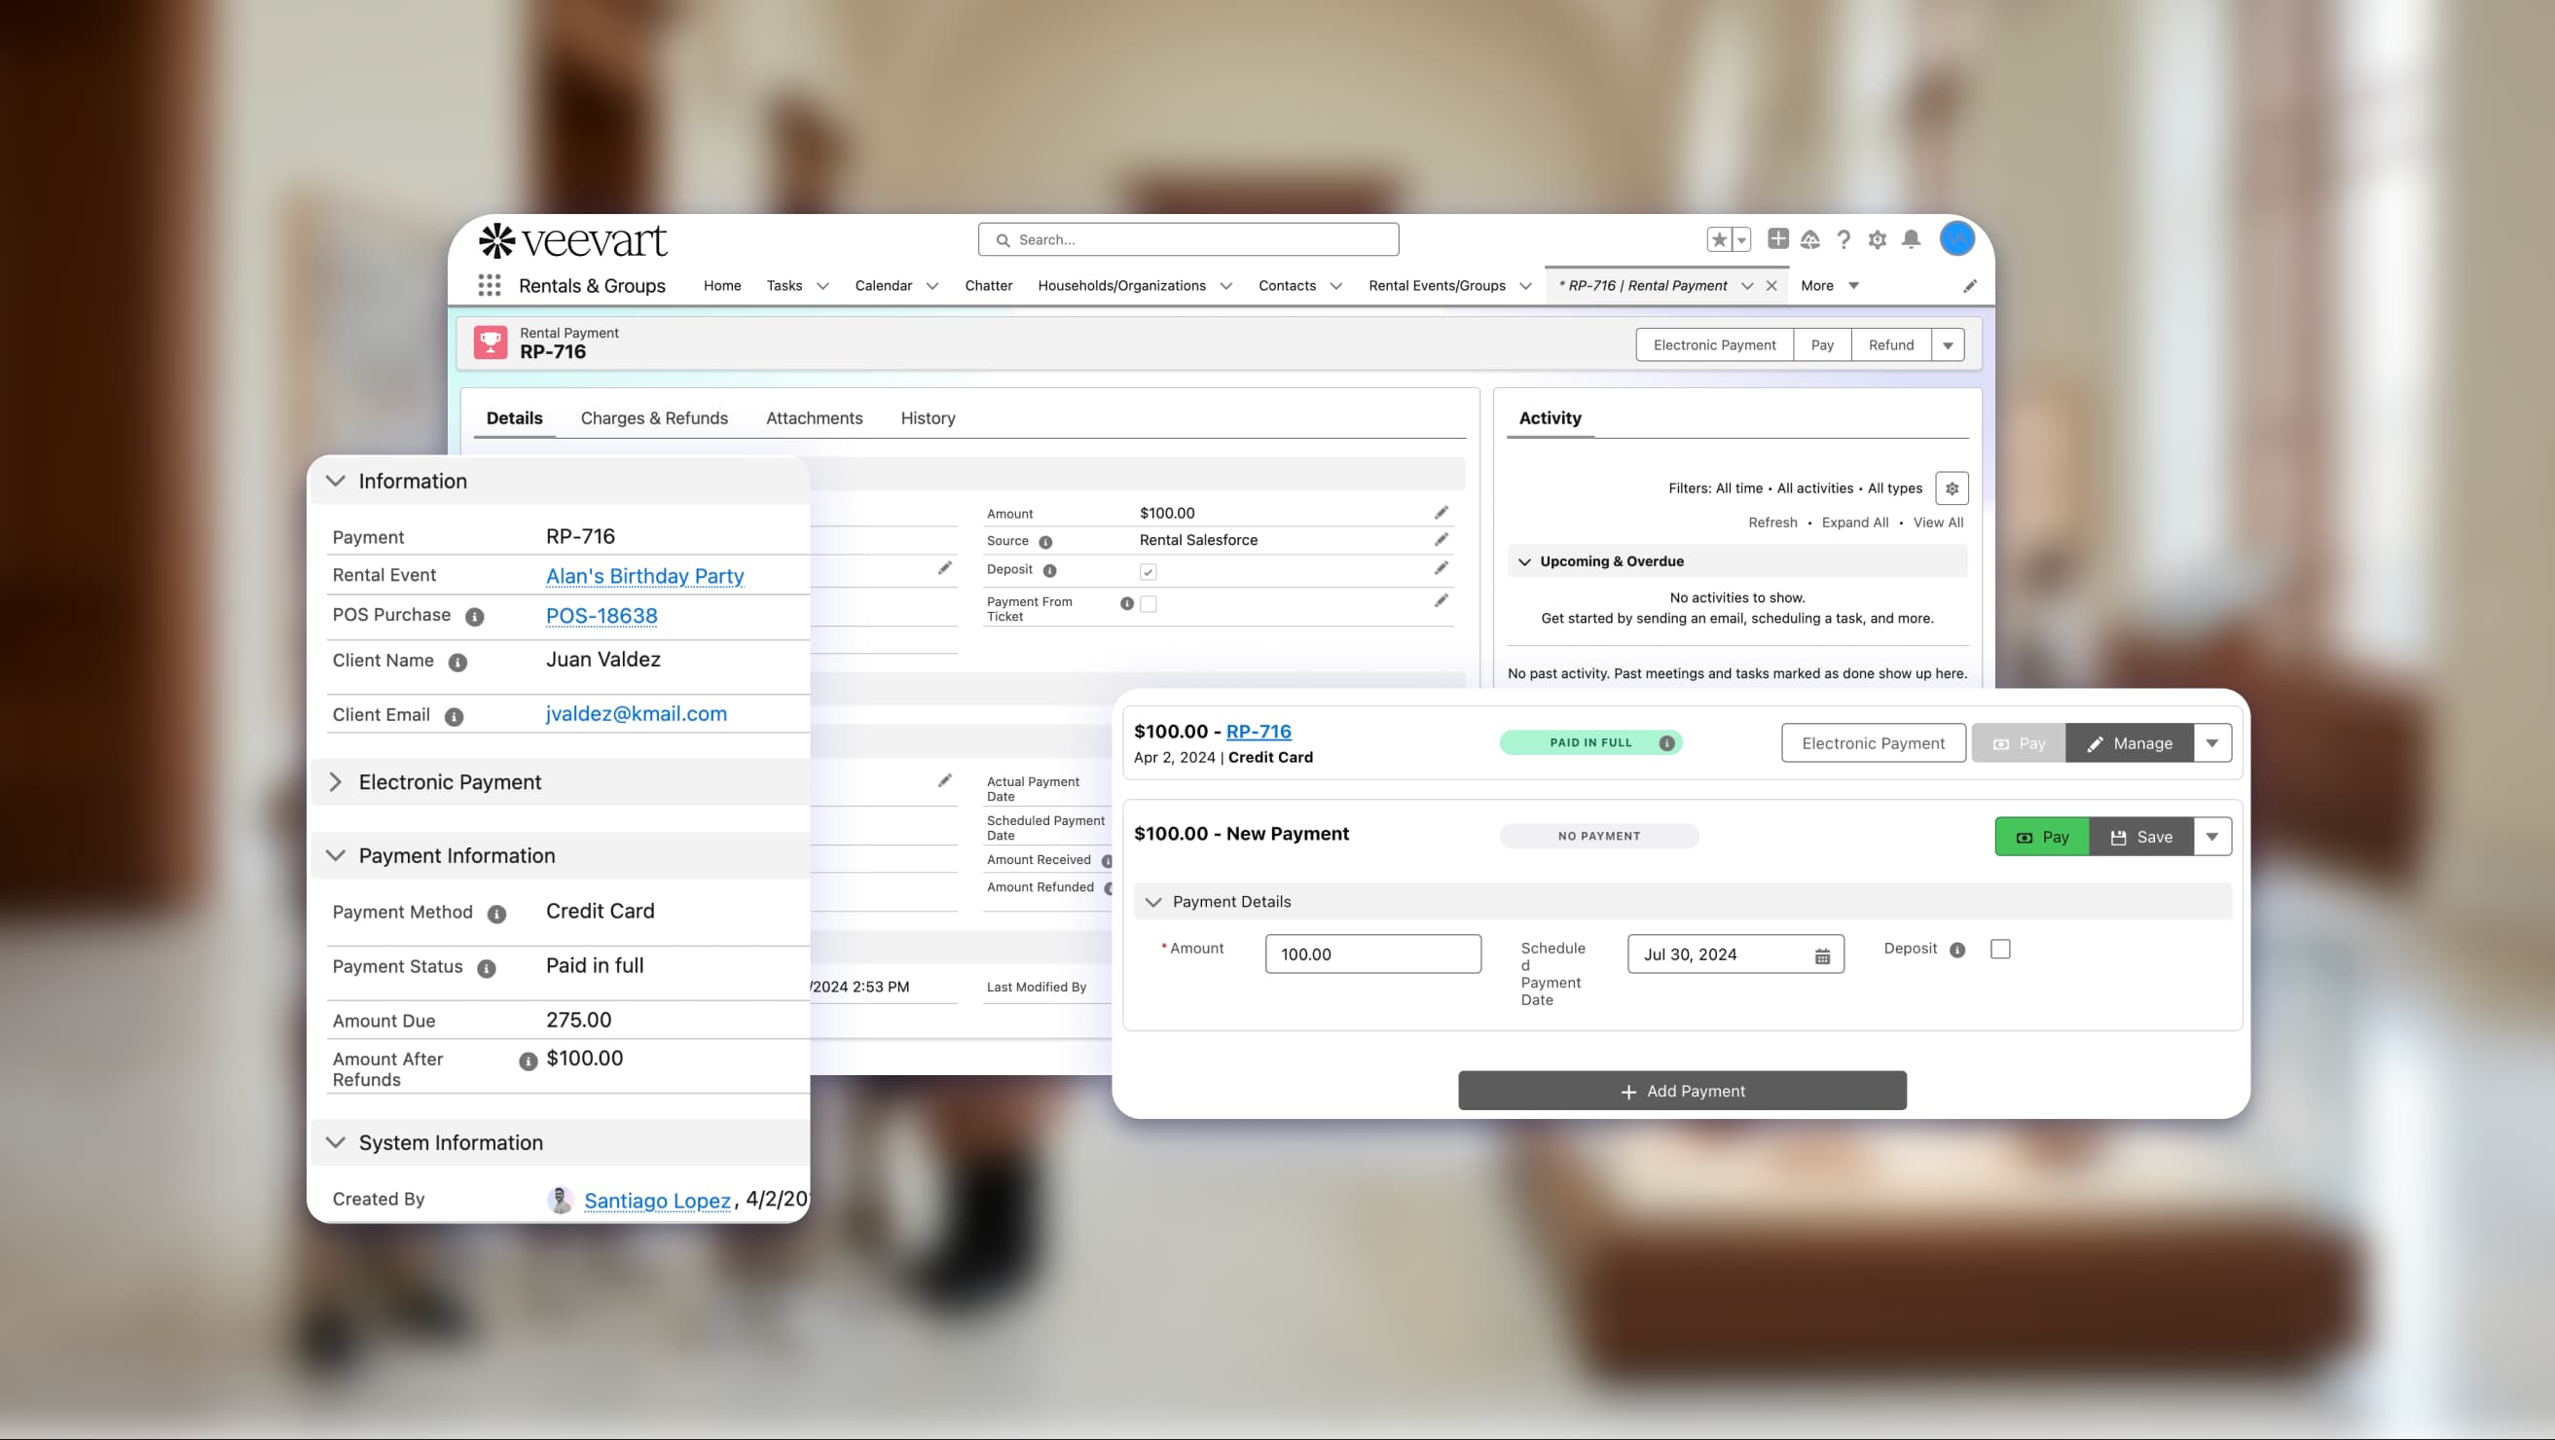This screenshot has width=2555, height=1440.
Task: Enable the Deposit checkbox in Payment Details
Action: [x=2000, y=949]
